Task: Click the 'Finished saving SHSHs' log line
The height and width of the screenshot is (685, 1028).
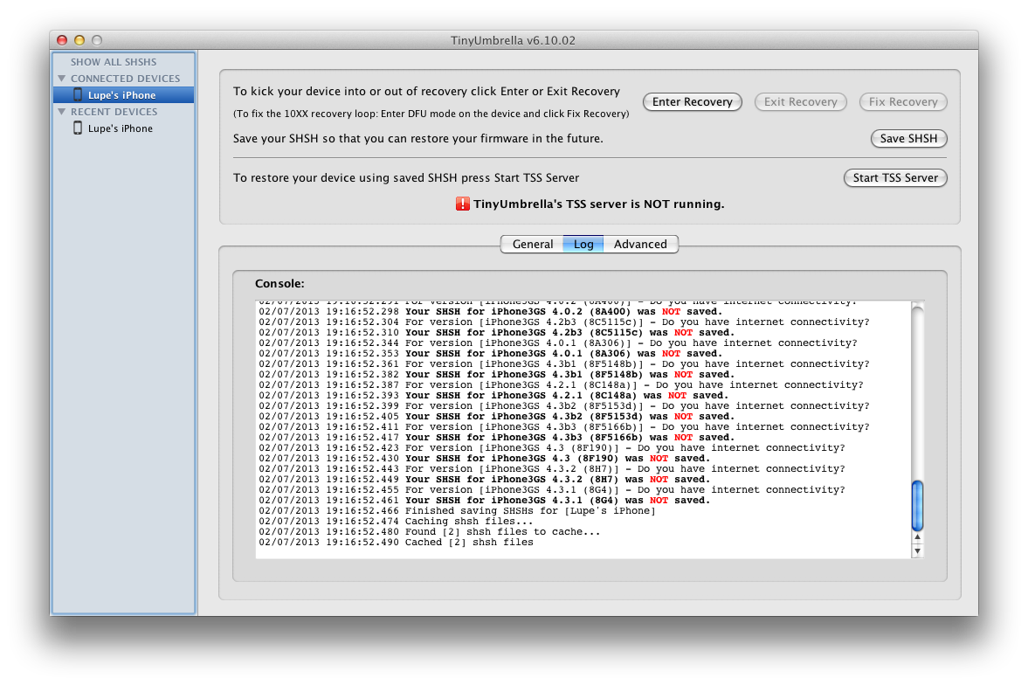Action: point(457,511)
